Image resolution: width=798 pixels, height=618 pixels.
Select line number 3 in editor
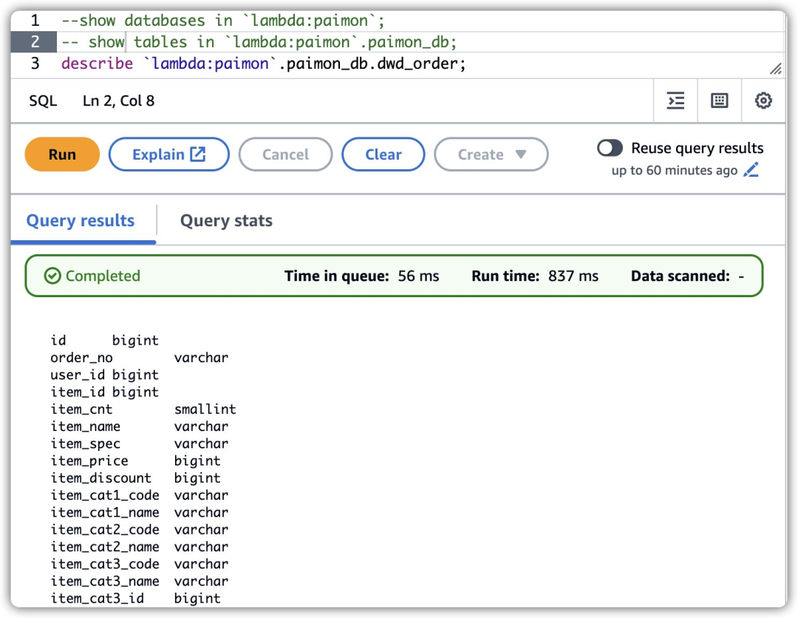[35, 64]
